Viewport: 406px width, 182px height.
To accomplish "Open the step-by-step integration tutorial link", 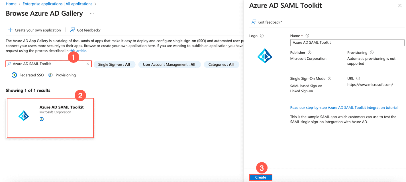I will pyautogui.click(x=344, y=108).
